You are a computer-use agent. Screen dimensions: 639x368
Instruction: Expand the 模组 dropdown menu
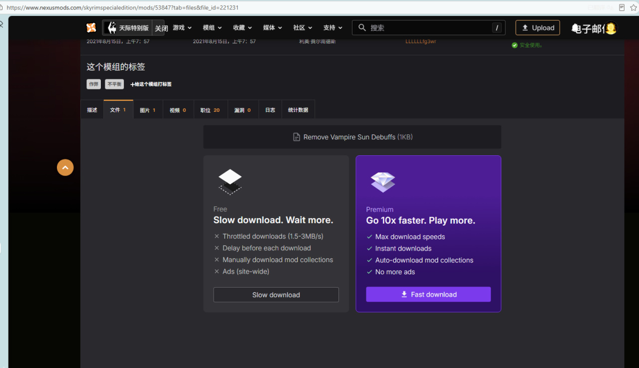(212, 28)
